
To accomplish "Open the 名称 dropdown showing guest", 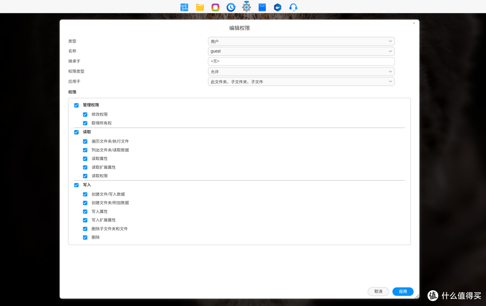I will tap(301, 51).
